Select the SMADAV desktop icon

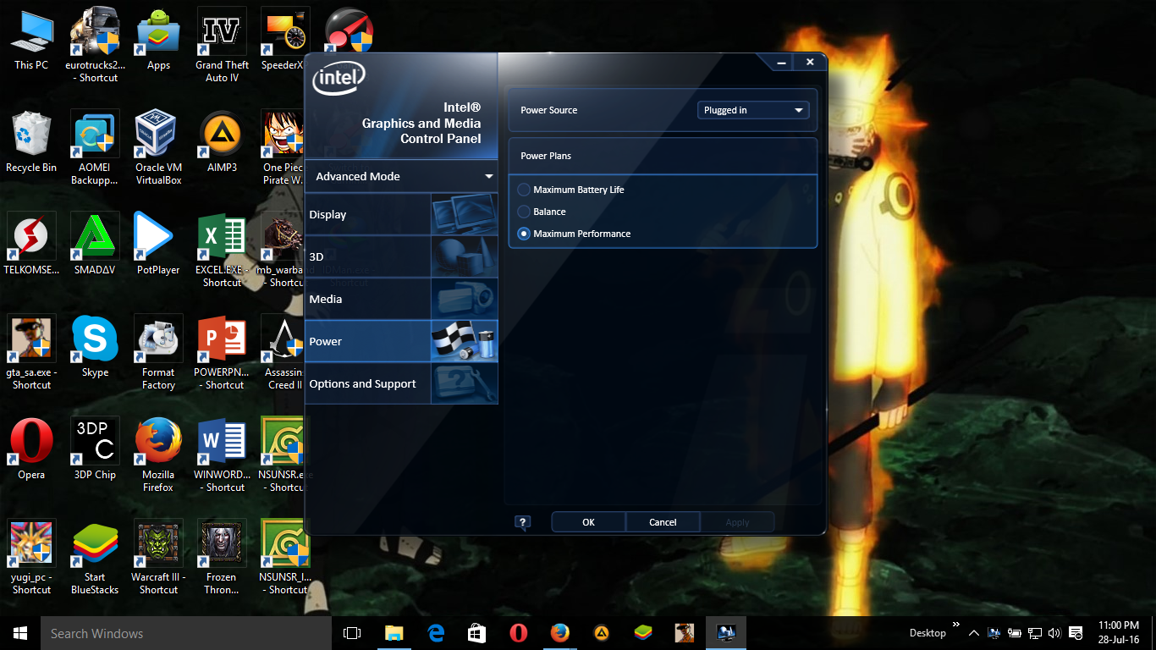95,245
